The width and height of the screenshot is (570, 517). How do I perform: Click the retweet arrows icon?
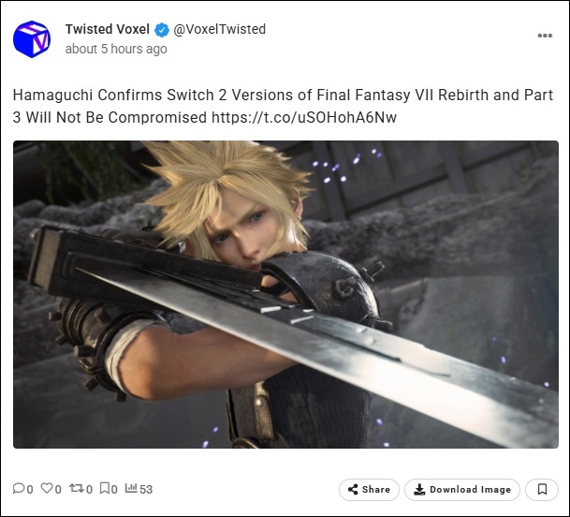(x=77, y=488)
